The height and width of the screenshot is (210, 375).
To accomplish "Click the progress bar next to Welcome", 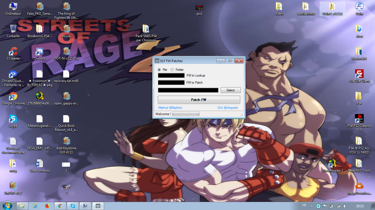I will 186,114.
